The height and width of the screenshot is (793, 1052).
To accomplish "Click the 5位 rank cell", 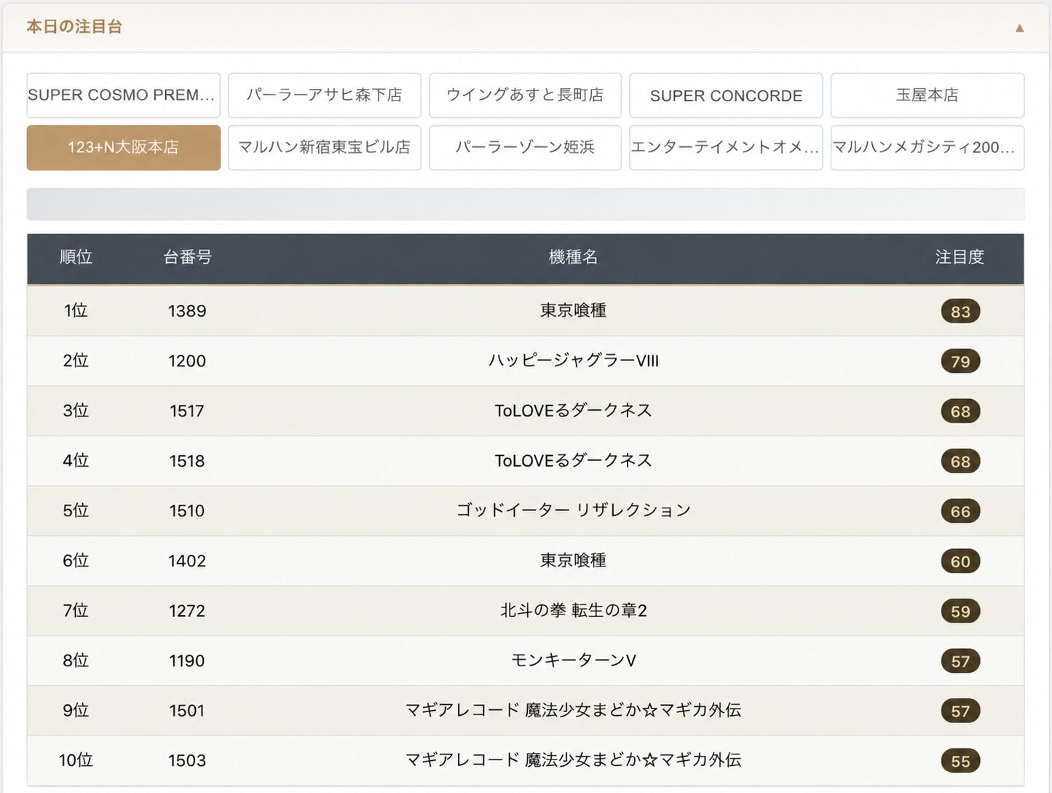I will [76, 510].
